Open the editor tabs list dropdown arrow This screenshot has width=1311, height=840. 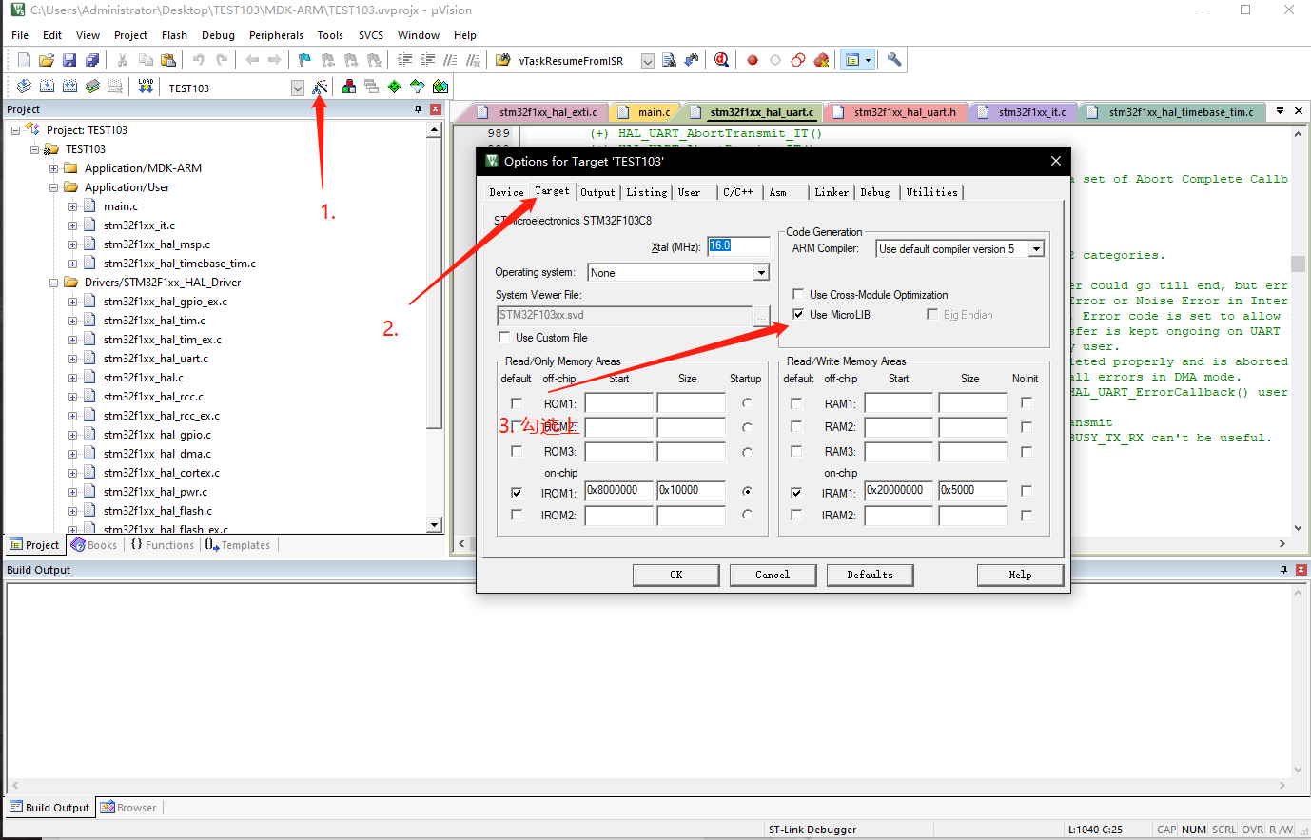pos(1281,111)
